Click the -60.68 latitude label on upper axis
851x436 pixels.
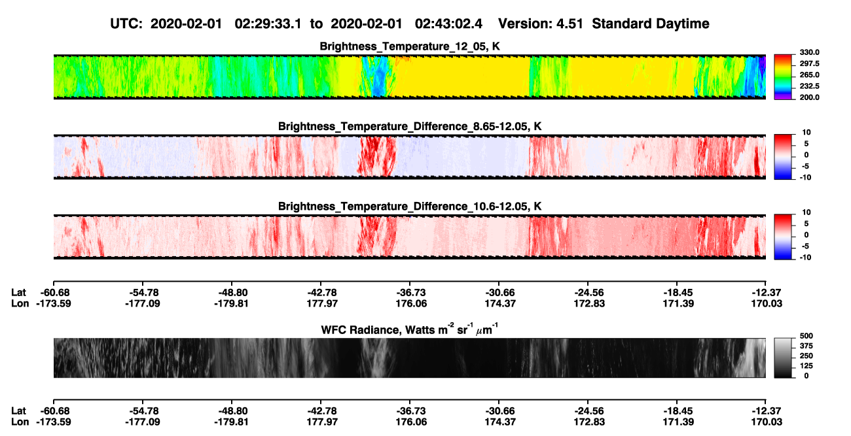54,292
